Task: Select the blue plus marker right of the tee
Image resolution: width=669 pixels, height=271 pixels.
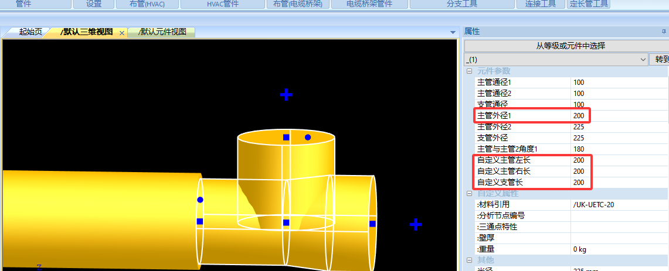Action: tap(416, 224)
